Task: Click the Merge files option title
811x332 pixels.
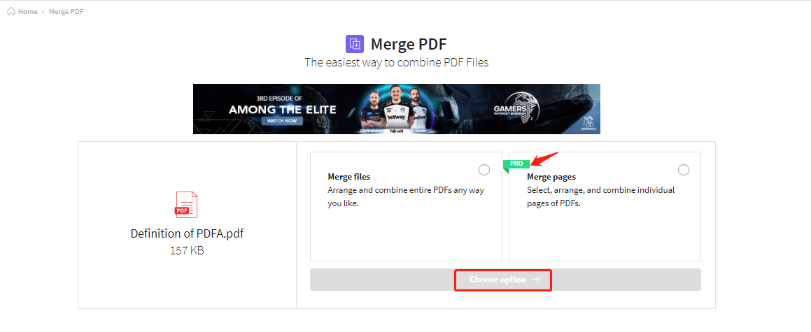Action: [x=349, y=177]
